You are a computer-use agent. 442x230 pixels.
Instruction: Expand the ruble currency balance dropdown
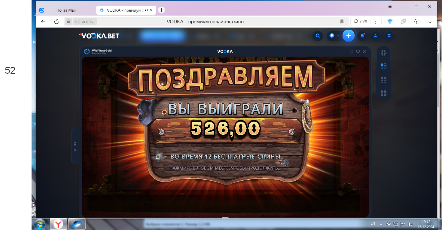tap(334, 36)
